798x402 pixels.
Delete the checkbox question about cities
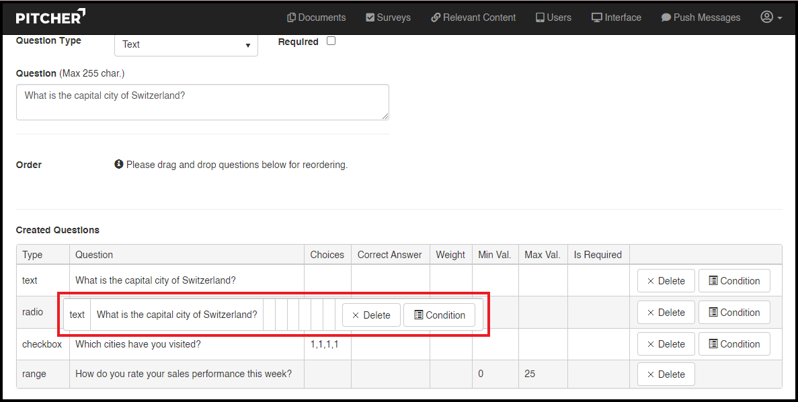pos(666,344)
